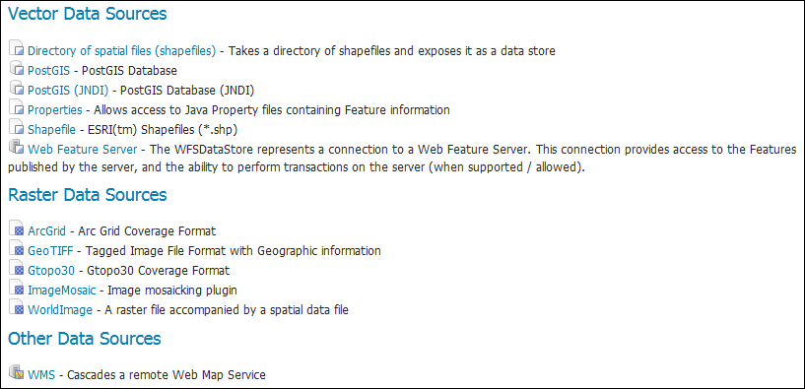The image size is (805, 389).
Task: Choose the Shapefile data source link
Action: (51, 129)
